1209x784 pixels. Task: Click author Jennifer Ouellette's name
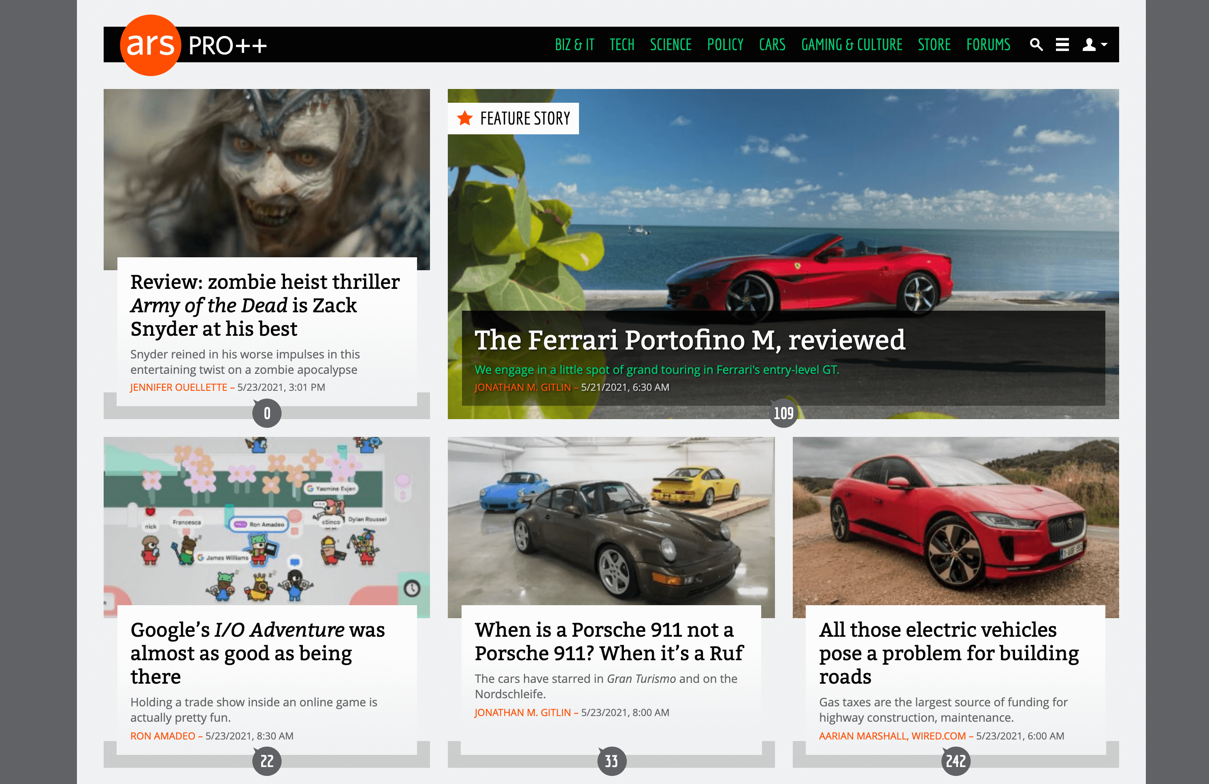pyautogui.click(x=178, y=387)
